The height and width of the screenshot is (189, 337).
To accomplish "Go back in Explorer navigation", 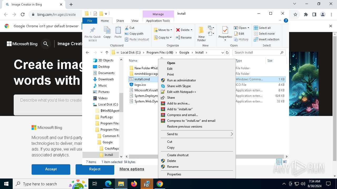I will click(x=87, y=52).
